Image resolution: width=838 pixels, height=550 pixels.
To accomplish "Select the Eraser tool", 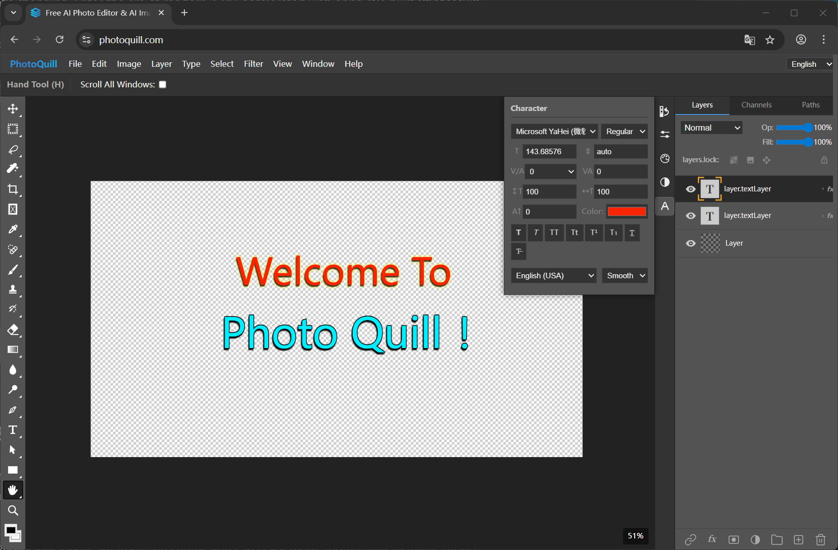I will tap(13, 330).
